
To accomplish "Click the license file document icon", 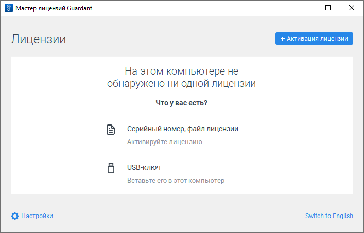I will point(111,130).
